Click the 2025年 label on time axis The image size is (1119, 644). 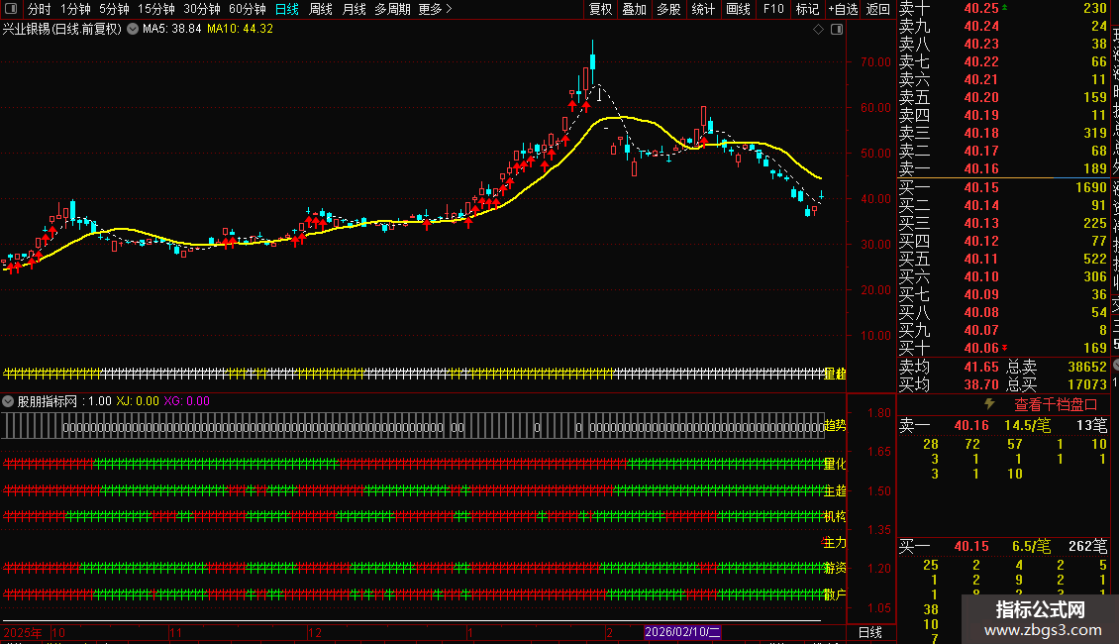(x=23, y=632)
